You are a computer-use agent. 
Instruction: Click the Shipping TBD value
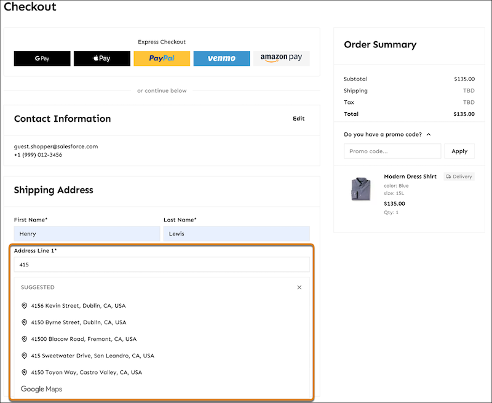pos(469,90)
